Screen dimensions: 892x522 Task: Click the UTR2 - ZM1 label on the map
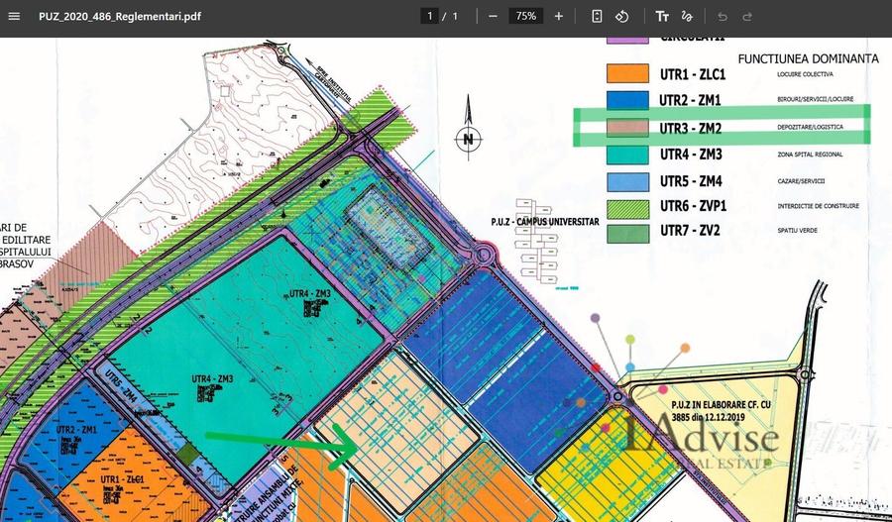click(76, 430)
